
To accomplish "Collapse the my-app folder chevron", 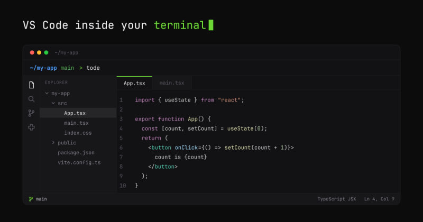I will pyautogui.click(x=47, y=94).
